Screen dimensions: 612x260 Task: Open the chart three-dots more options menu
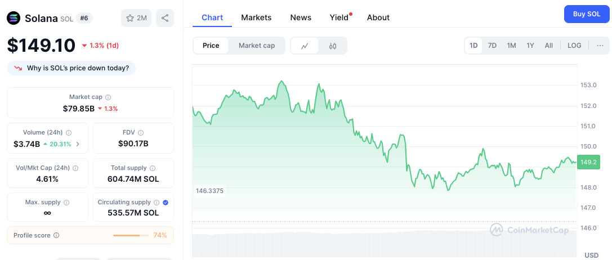[x=600, y=46]
